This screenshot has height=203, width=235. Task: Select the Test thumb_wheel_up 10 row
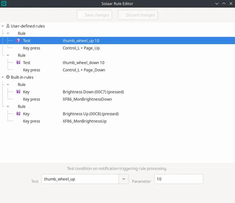point(117,40)
